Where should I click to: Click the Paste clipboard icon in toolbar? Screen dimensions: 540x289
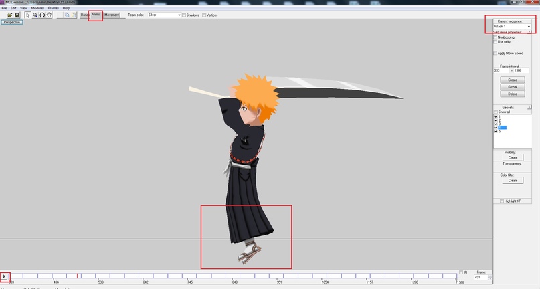74,15
